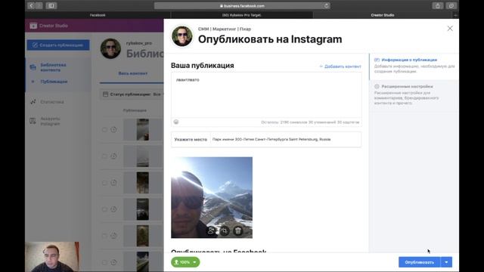Open Статистика in the left sidebar
This screenshot has width=484, height=272.
point(52,102)
